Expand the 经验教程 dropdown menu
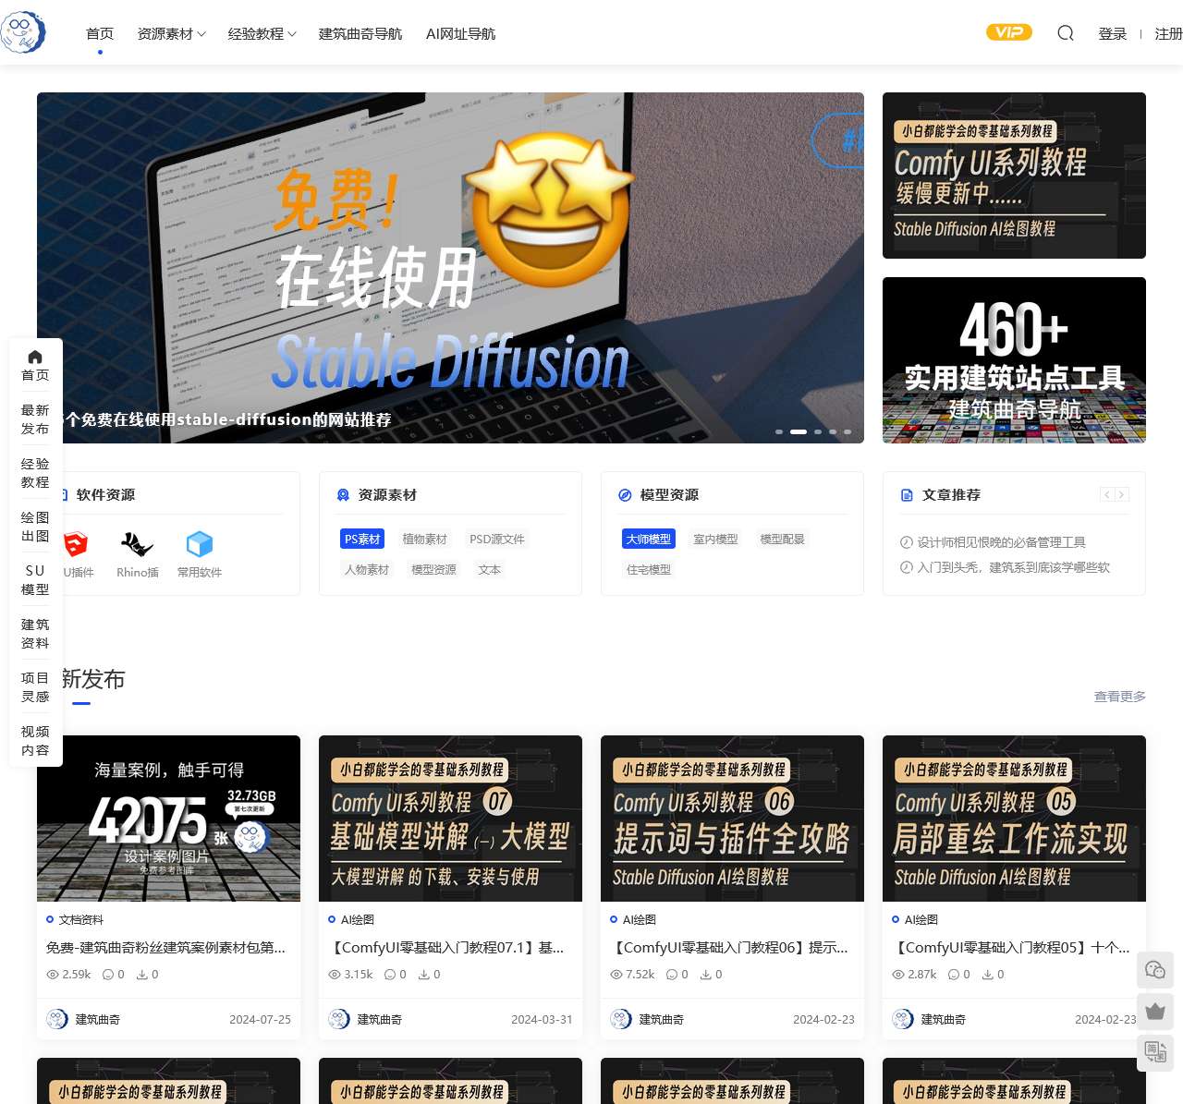 click(x=262, y=34)
